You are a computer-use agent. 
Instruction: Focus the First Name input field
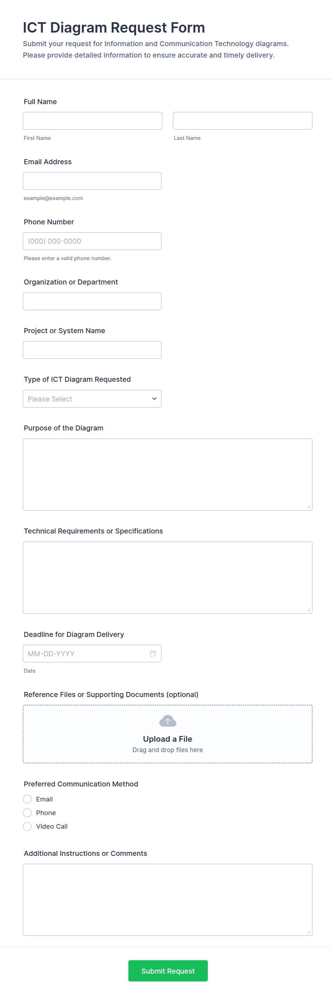point(92,121)
